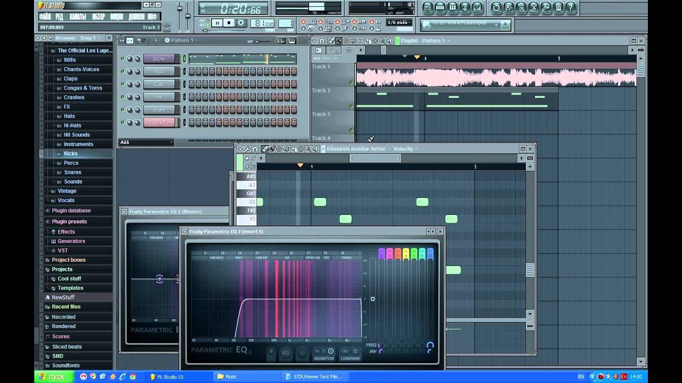Open the fifth menu in the FL Studio menu bar
Image resolution: width=682 pixels, height=383 pixels.
pyautogui.click(x=117, y=17)
